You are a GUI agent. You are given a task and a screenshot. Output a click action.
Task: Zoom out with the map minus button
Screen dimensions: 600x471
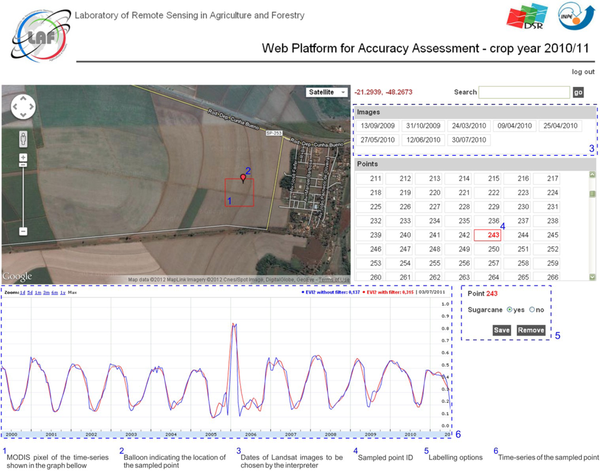click(23, 231)
